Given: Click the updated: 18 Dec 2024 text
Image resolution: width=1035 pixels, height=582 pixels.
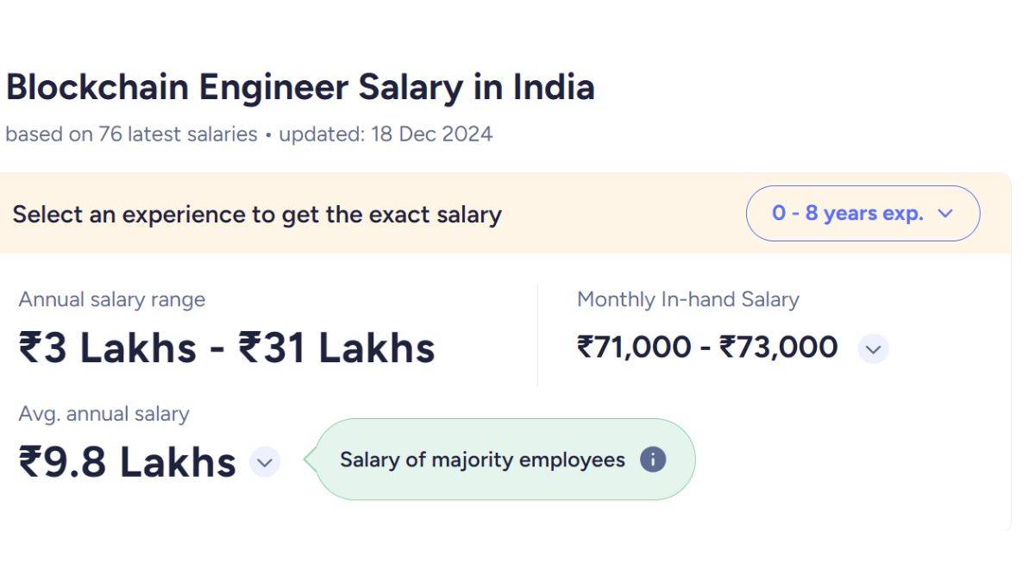Looking at the screenshot, I should pos(387,135).
